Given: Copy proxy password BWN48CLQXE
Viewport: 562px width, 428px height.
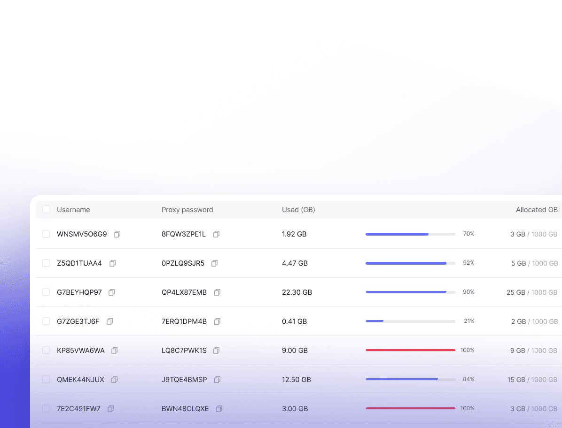Looking at the screenshot, I should tap(219, 409).
